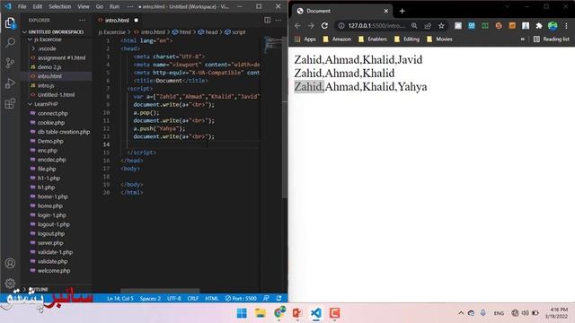Open the Explorer view in activity bar

point(10,23)
